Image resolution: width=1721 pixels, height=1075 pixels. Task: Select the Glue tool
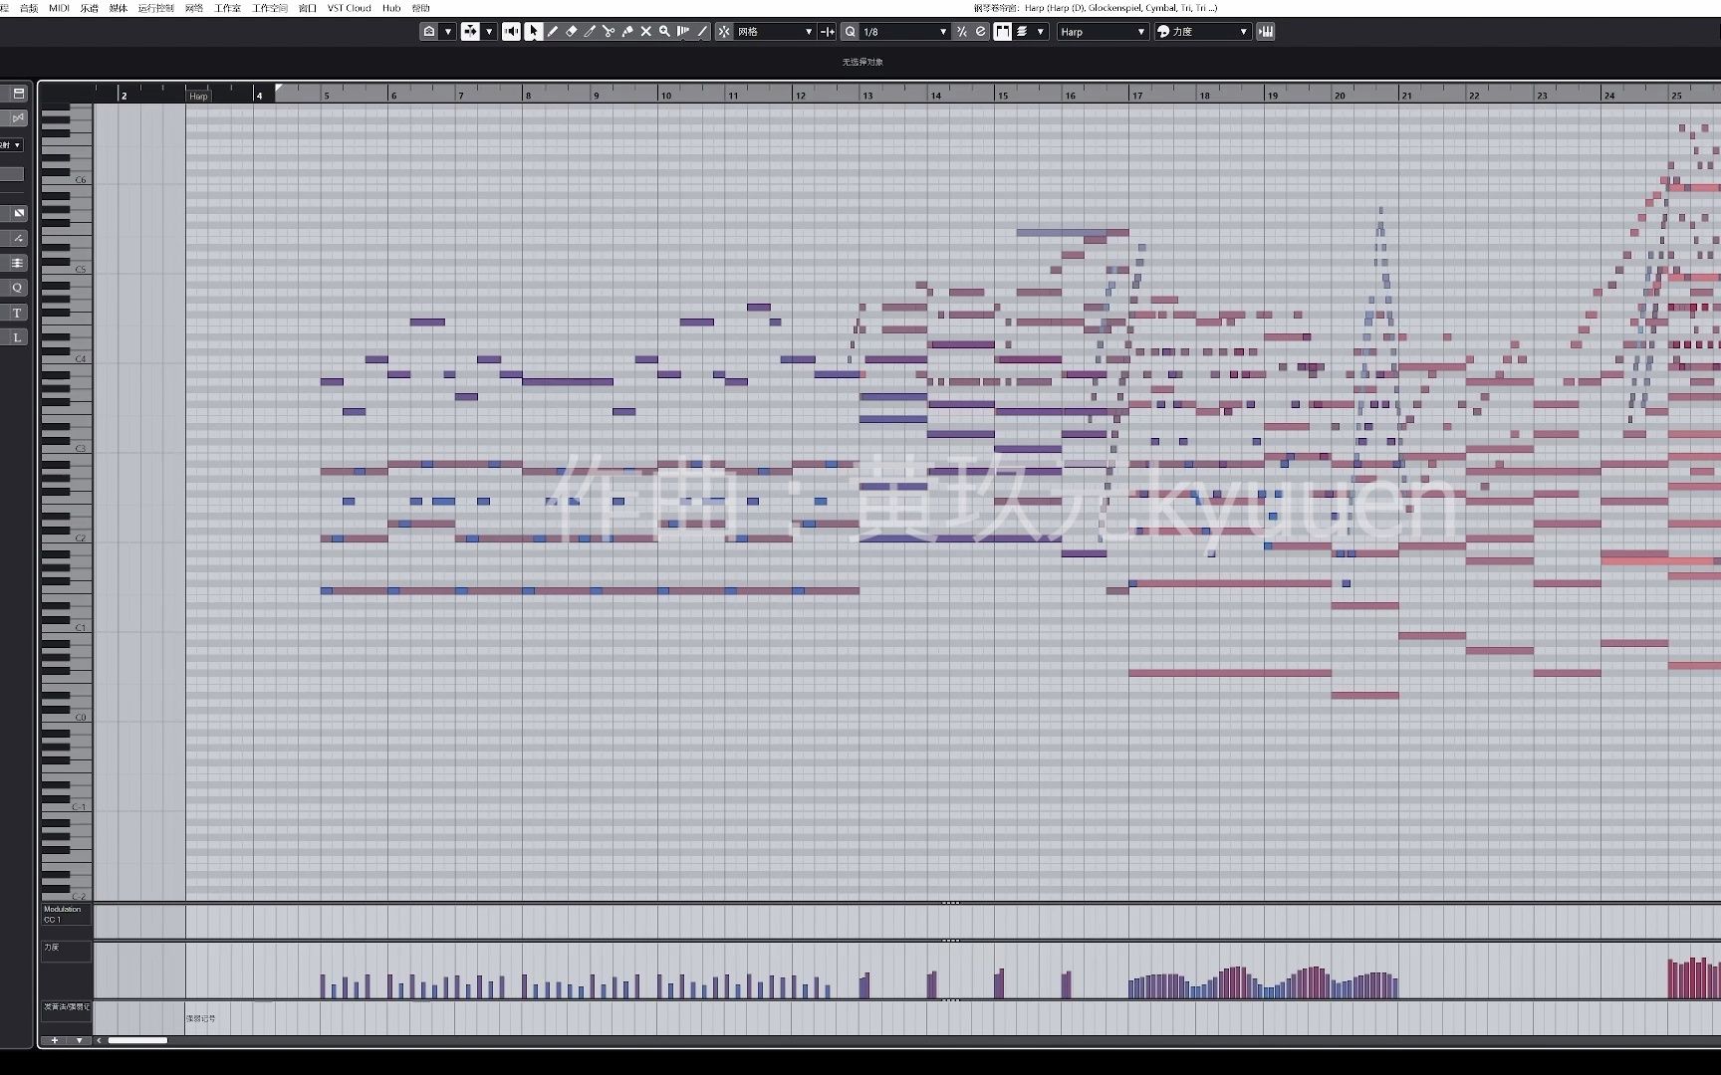coord(627,32)
